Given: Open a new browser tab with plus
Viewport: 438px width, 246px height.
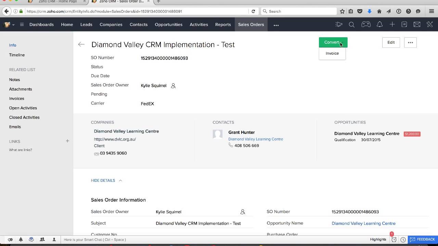Looking at the screenshot, I should pos(158,2).
